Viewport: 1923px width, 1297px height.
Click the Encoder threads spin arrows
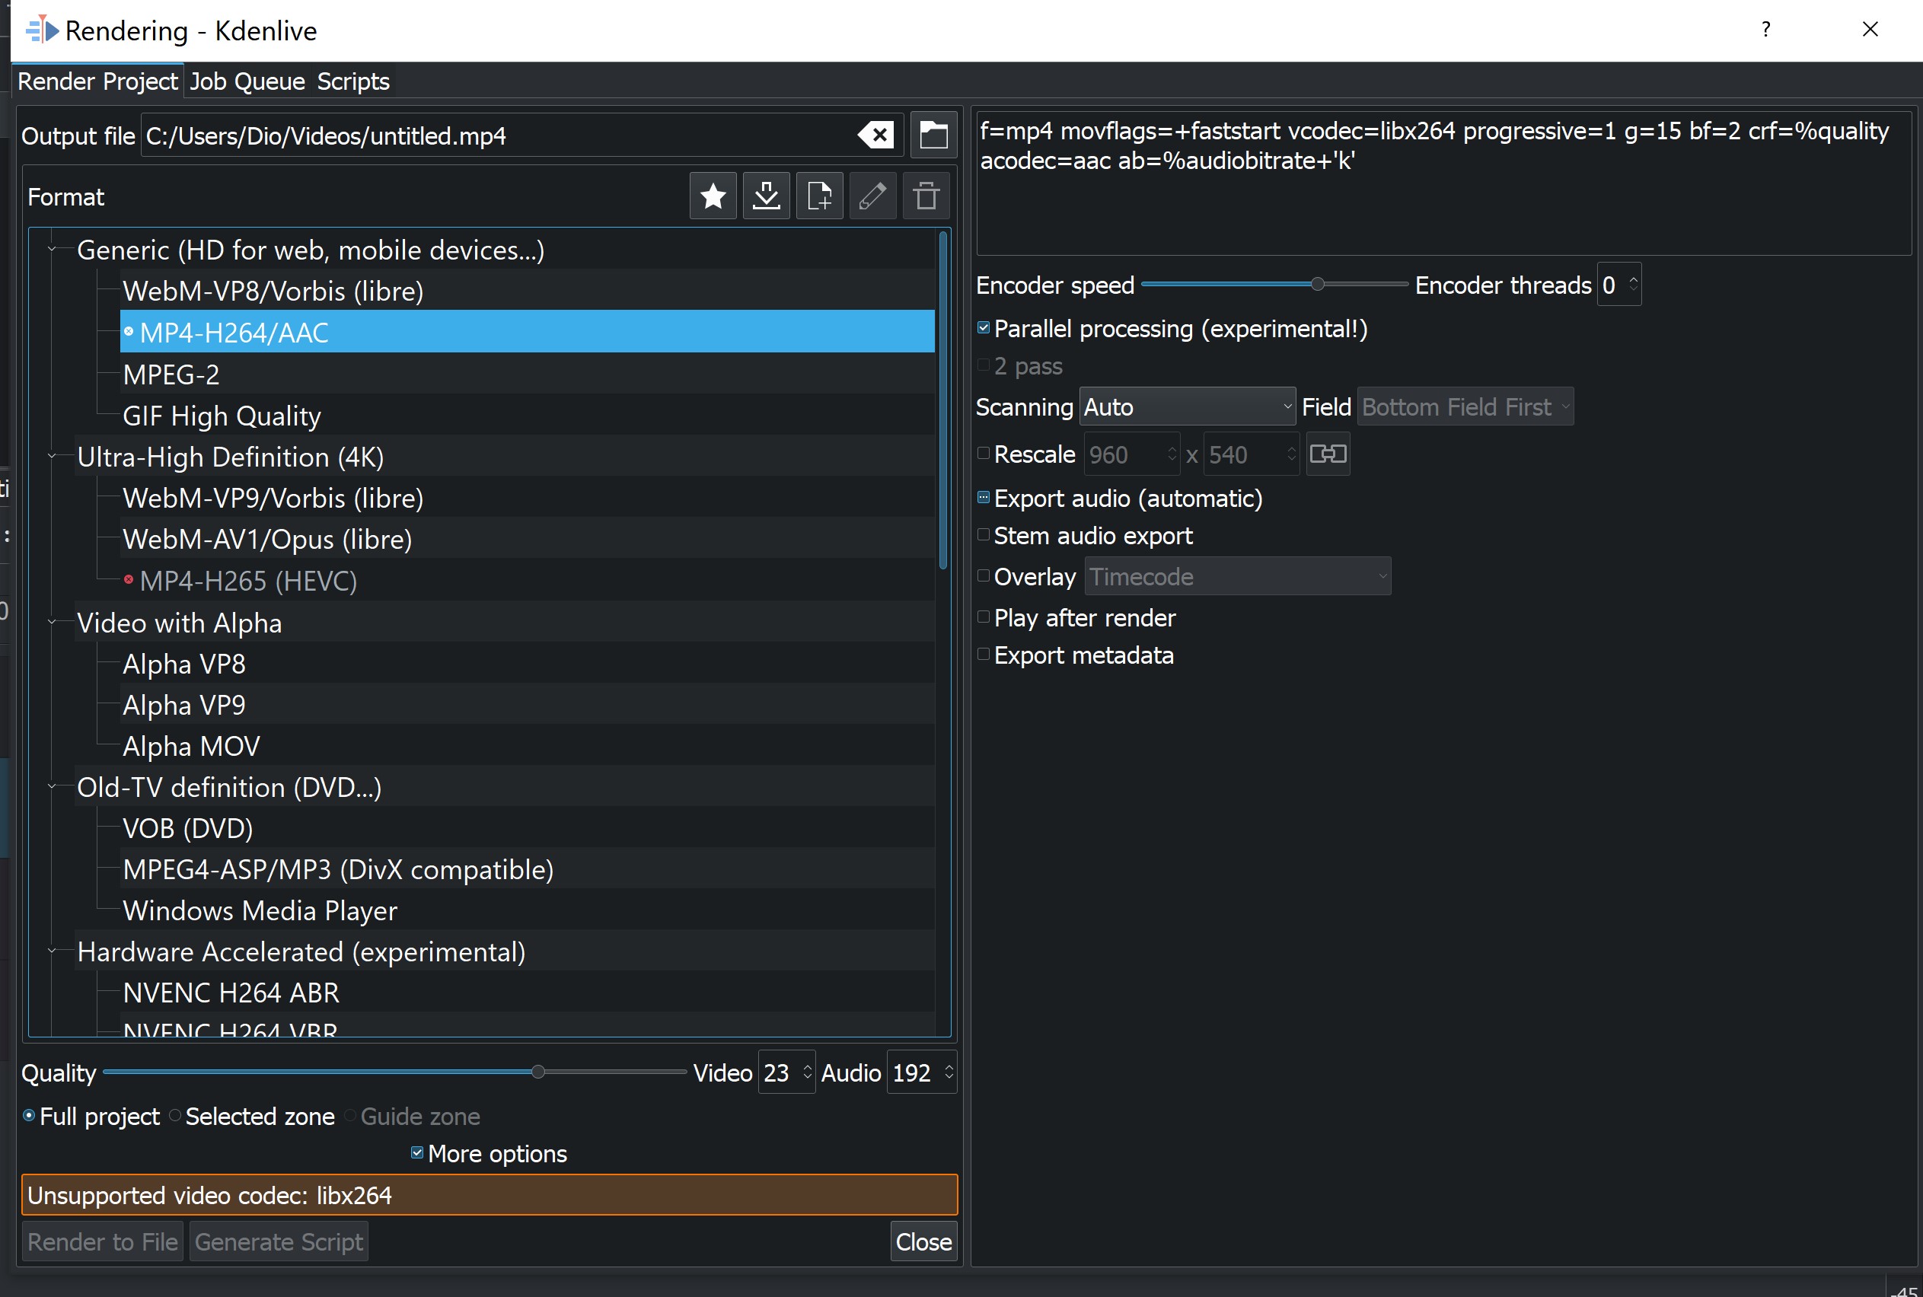point(1633,285)
